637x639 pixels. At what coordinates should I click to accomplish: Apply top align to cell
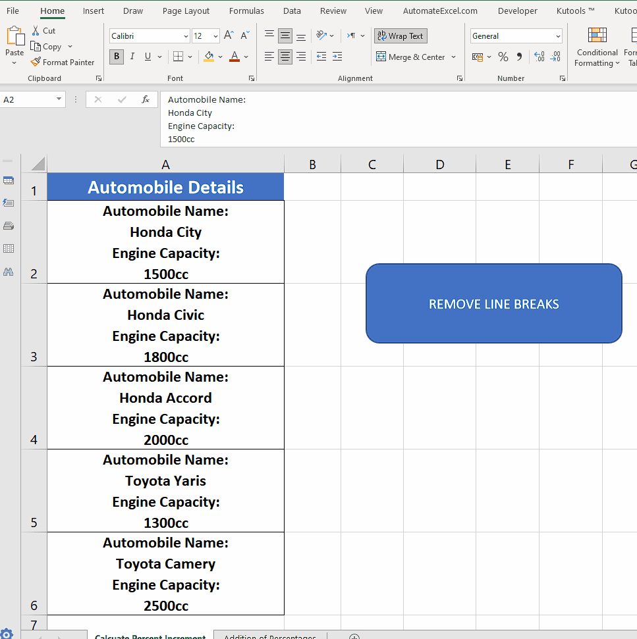click(269, 36)
